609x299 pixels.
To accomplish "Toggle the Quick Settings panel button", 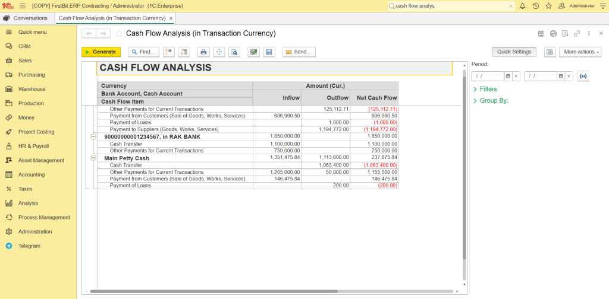I will pos(514,52).
